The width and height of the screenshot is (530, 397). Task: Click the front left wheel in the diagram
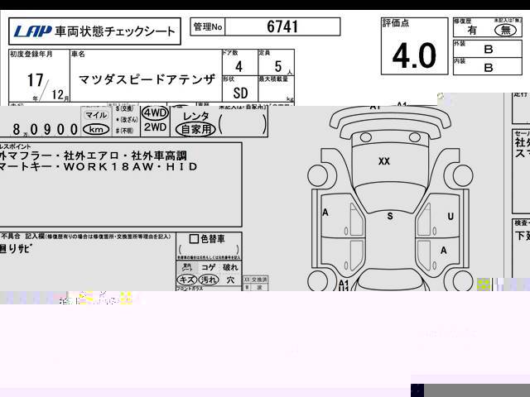(317, 175)
